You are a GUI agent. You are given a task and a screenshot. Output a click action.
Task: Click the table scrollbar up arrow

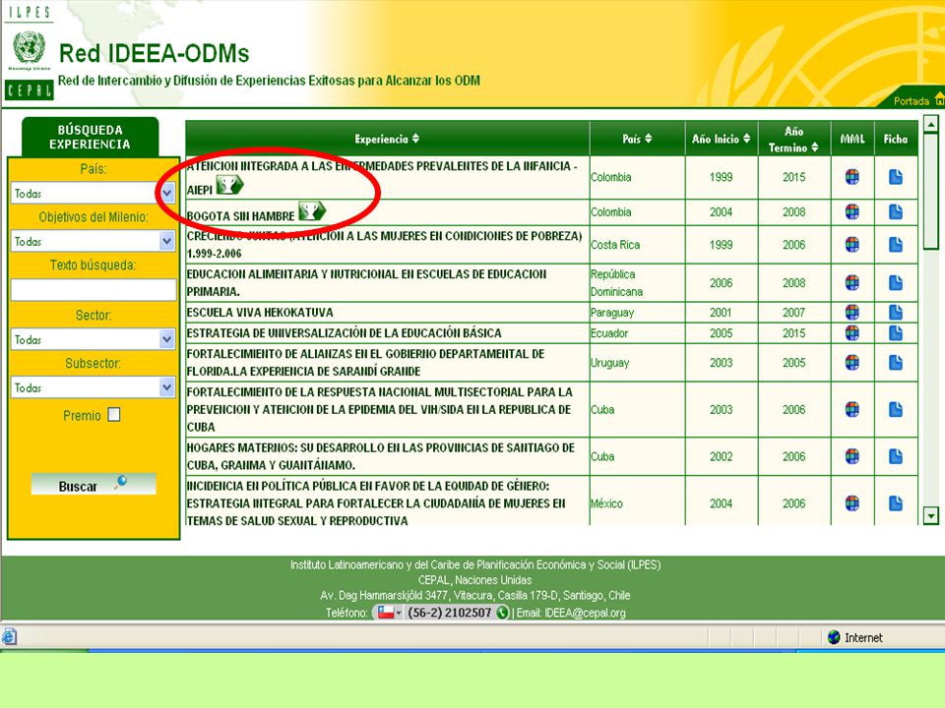[x=931, y=124]
